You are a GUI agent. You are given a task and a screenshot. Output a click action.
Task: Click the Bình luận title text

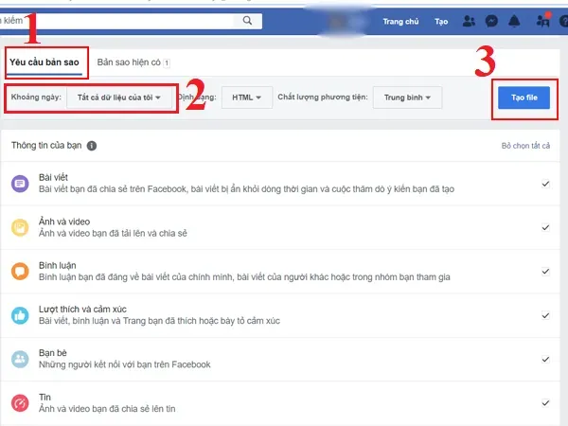coord(57,265)
